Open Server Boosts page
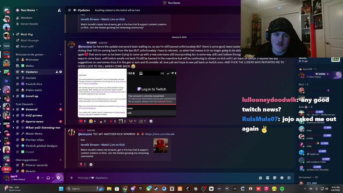 (39, 24)
